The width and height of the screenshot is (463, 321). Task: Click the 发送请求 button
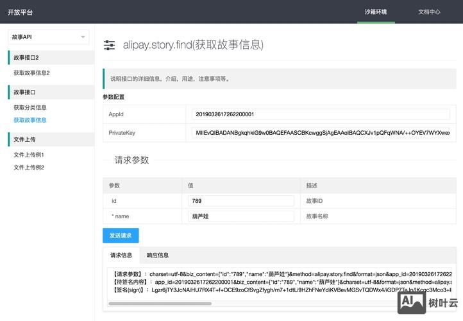[121, 236]
